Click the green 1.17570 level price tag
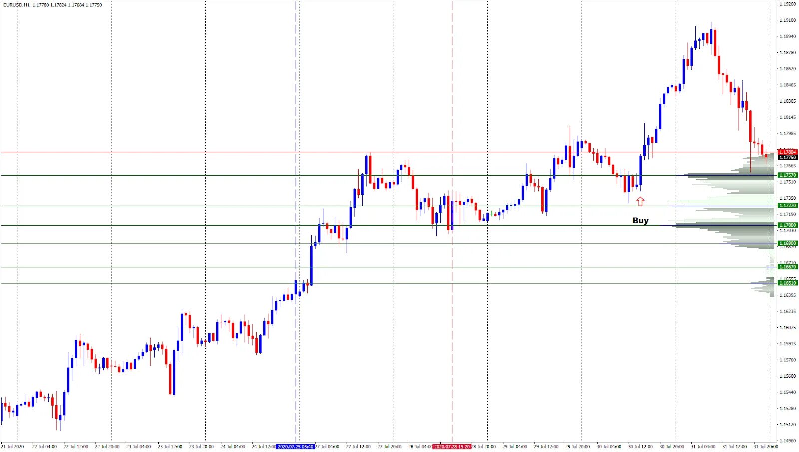 (x=788, y=175)
